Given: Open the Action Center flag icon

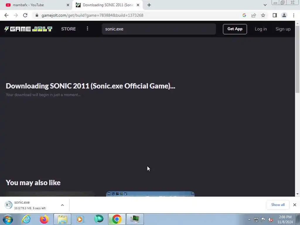Looking at the screenshot, I should [263, 220].
